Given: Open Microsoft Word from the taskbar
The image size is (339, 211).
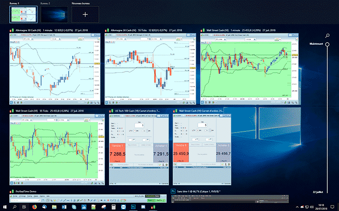Looking at the screenshot, I should click(64, 207).
